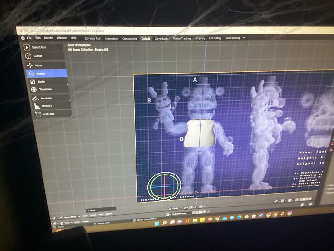Open the pivot point dropdown
This screenshot has height=251, width=334.
[x=186, y=208]
